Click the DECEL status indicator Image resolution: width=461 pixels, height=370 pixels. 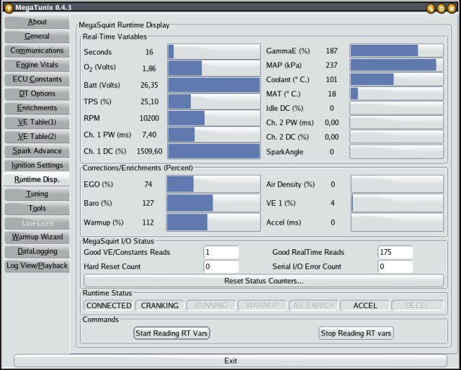pyautogui.click(x=417, y=306)
